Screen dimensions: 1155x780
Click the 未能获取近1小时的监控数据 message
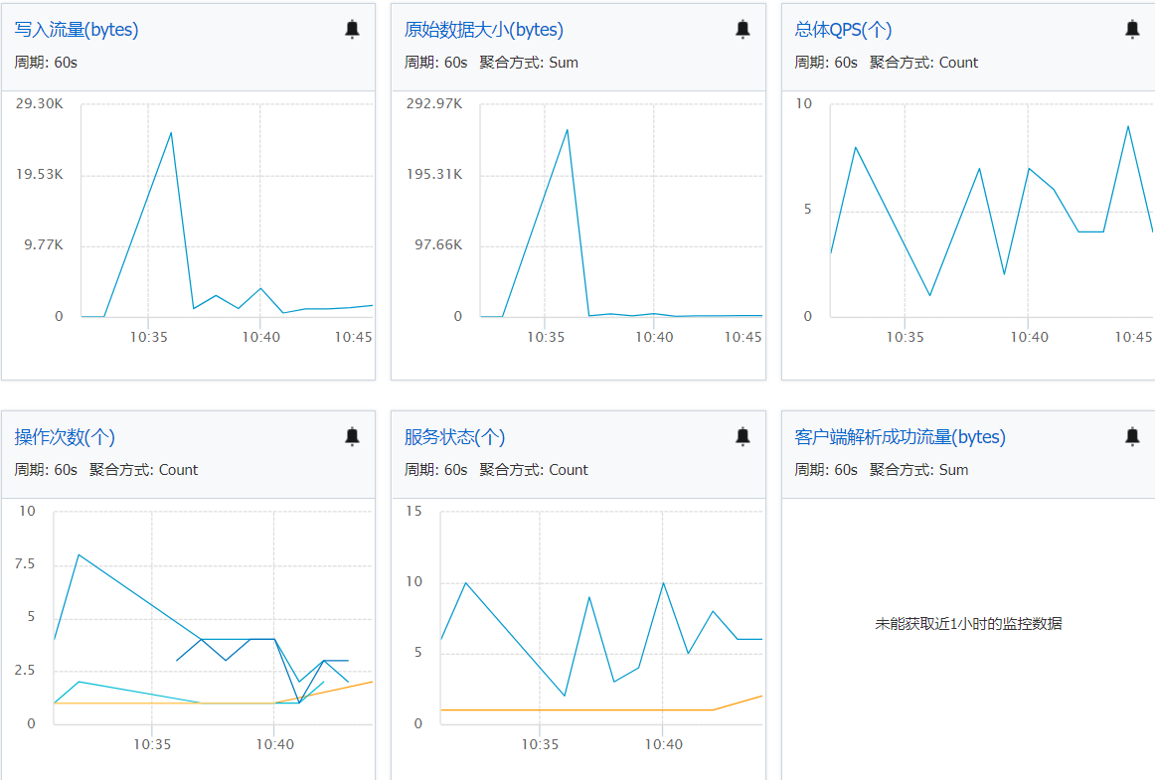pos(968,624)
